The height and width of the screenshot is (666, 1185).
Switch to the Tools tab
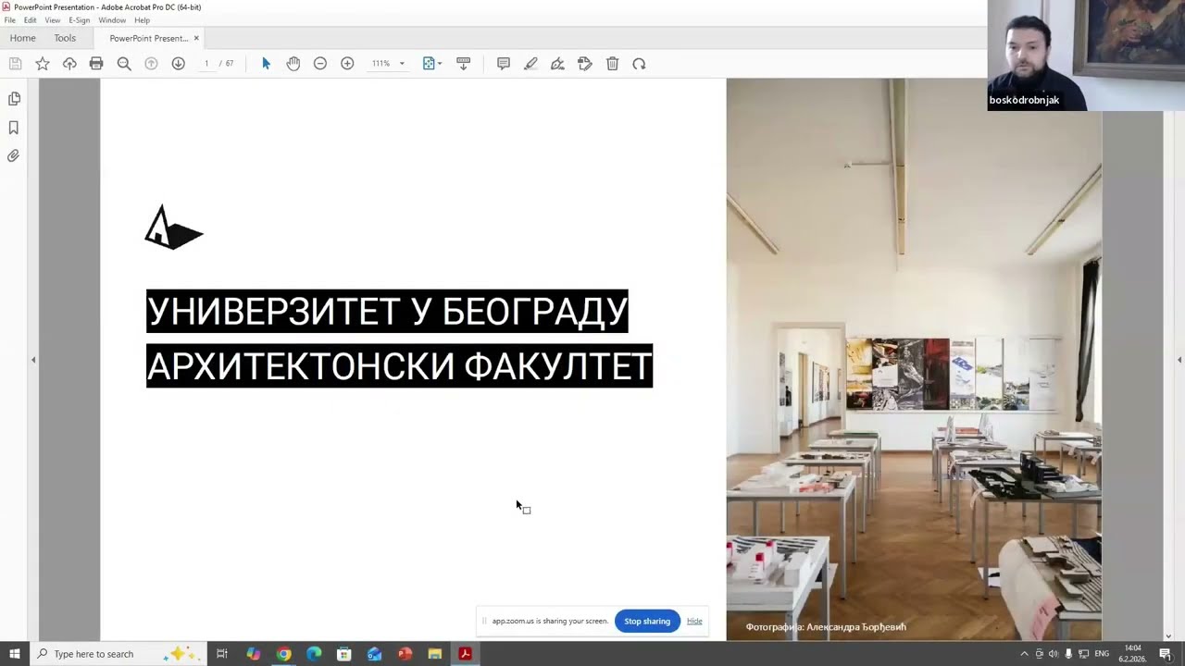coord(65,38)
